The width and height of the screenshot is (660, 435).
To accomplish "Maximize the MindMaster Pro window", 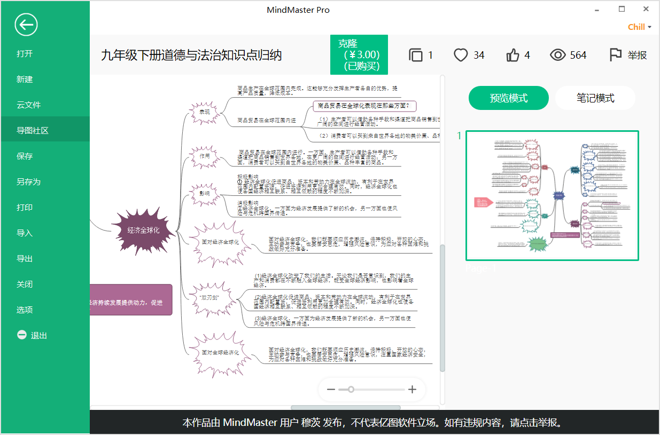I will (622, 9).
